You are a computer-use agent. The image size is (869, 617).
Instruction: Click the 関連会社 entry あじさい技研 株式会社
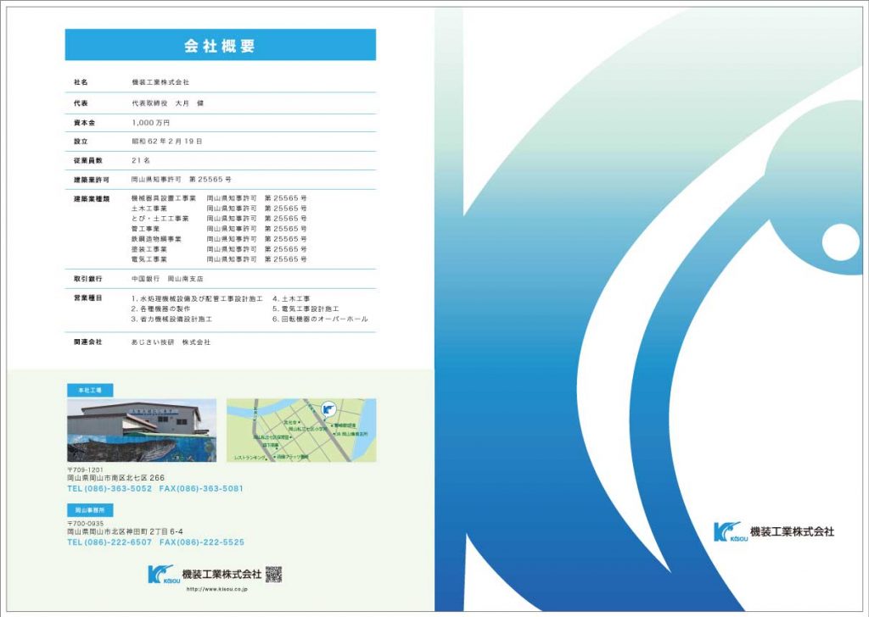[x=171, y=342]
